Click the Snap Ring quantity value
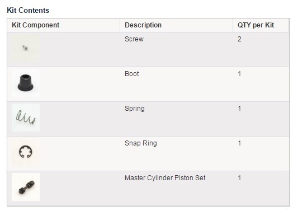 (239, 143)
